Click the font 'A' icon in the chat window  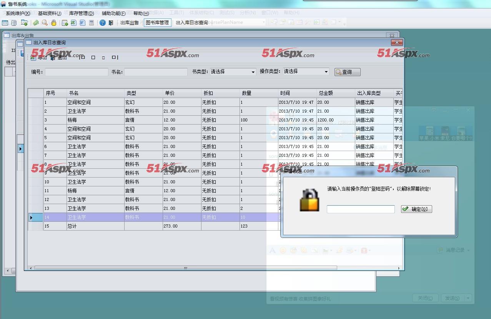click(x=273, y=251)
